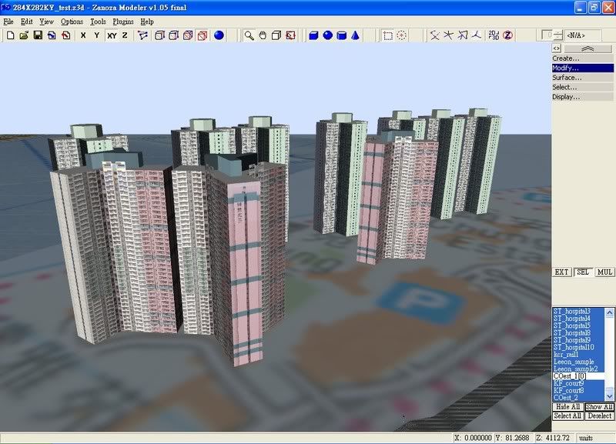This screenshot has width=616, height=444.
Task: Toggle the EXT selection mode
Action: 561,272
